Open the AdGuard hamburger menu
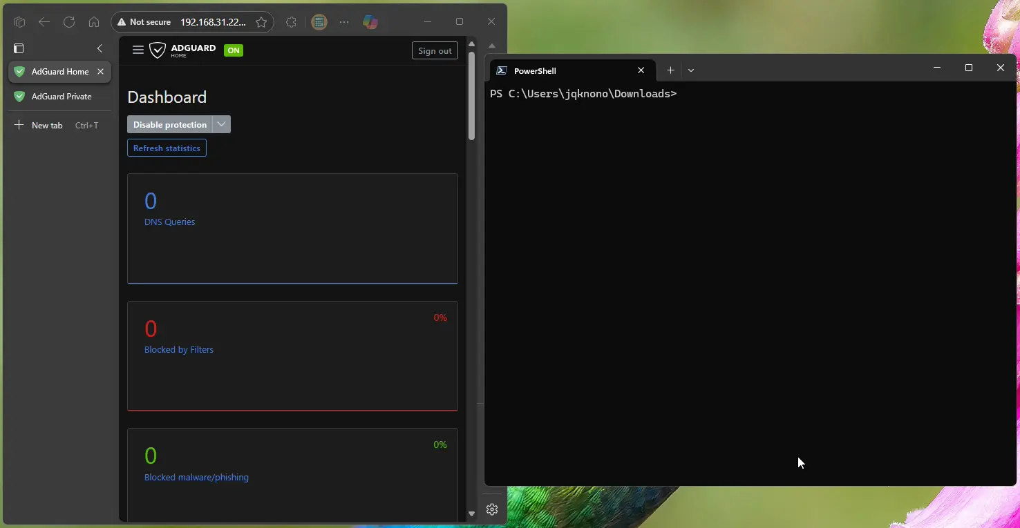1020x528 pixels. (x=138, y=50)
